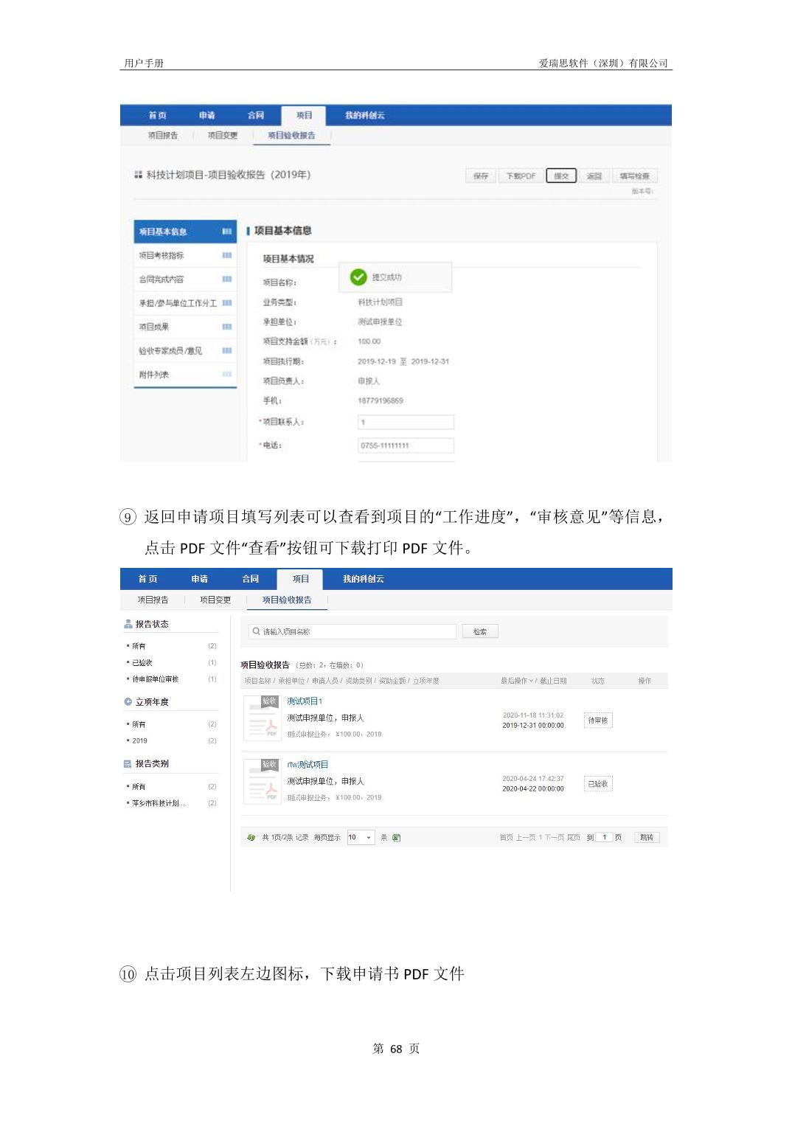Open the rtw测试项目 project link

308,765
